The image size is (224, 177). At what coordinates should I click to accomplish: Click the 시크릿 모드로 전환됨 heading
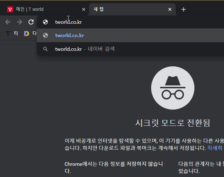pyautogui.click(x=172, y=123)
